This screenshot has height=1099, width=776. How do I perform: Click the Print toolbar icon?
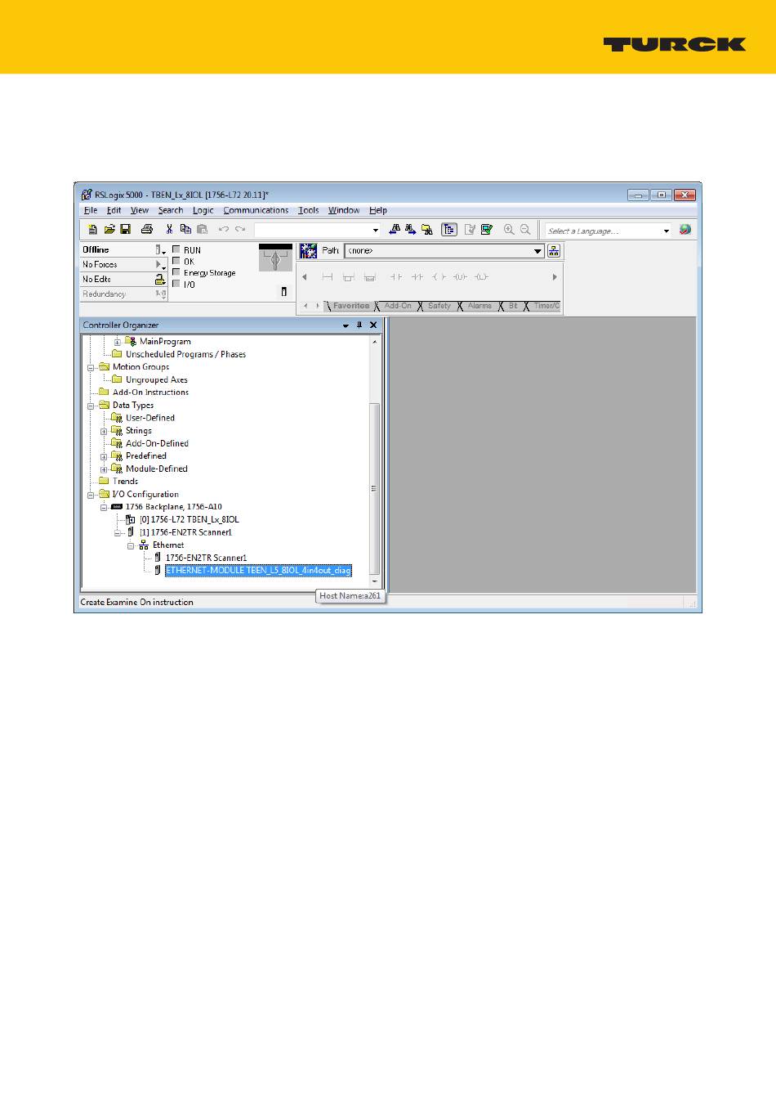coord(147,230)
